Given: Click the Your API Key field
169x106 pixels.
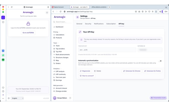Looking at the screenshot, I should (x=107, y=50).
